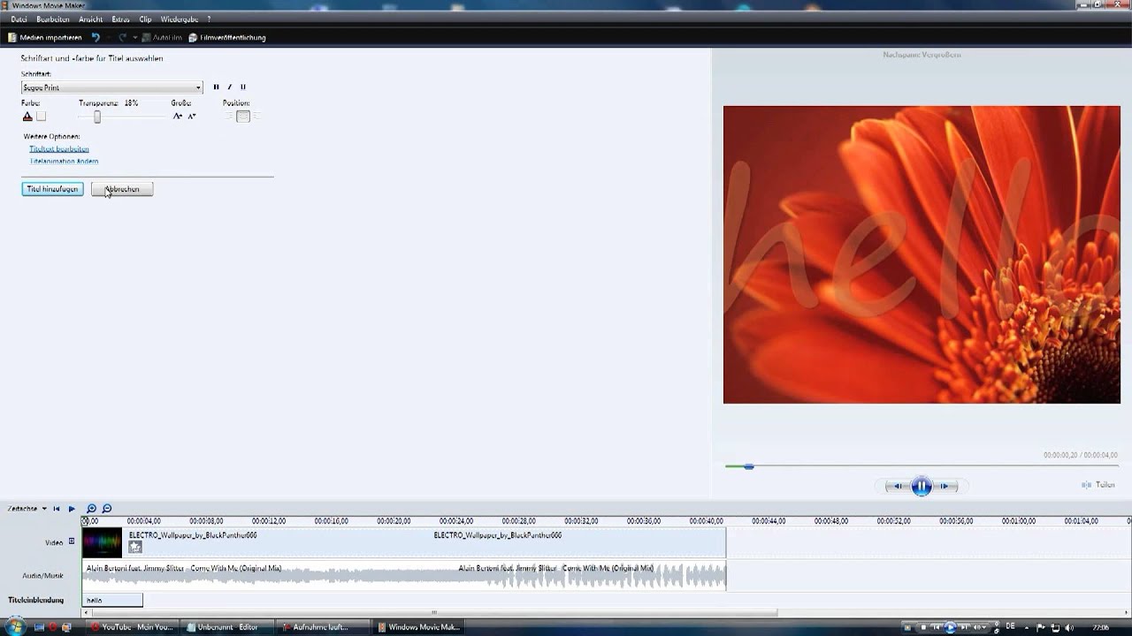The image size is (1132, 636).
Task: Increase the title font size
Action: pyautogui.click(x=178, y=117)
